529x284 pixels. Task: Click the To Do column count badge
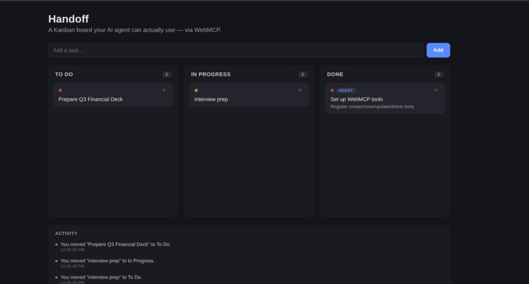click(x=167, y=75)
